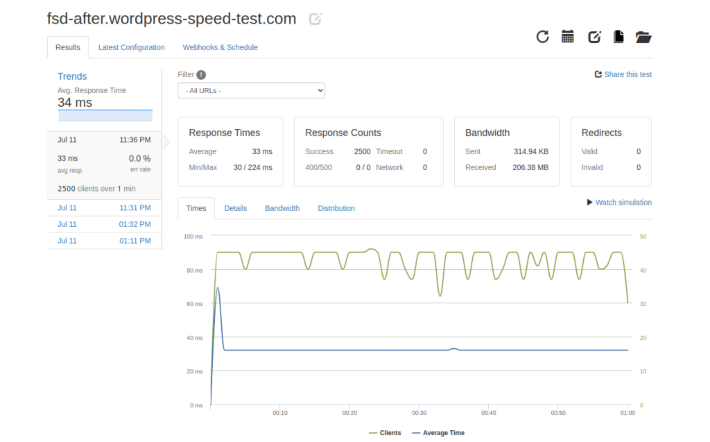Toggle the Clients series in chart legend
Image resolution: width=710 pixels, height=442 pixels.
385,433
